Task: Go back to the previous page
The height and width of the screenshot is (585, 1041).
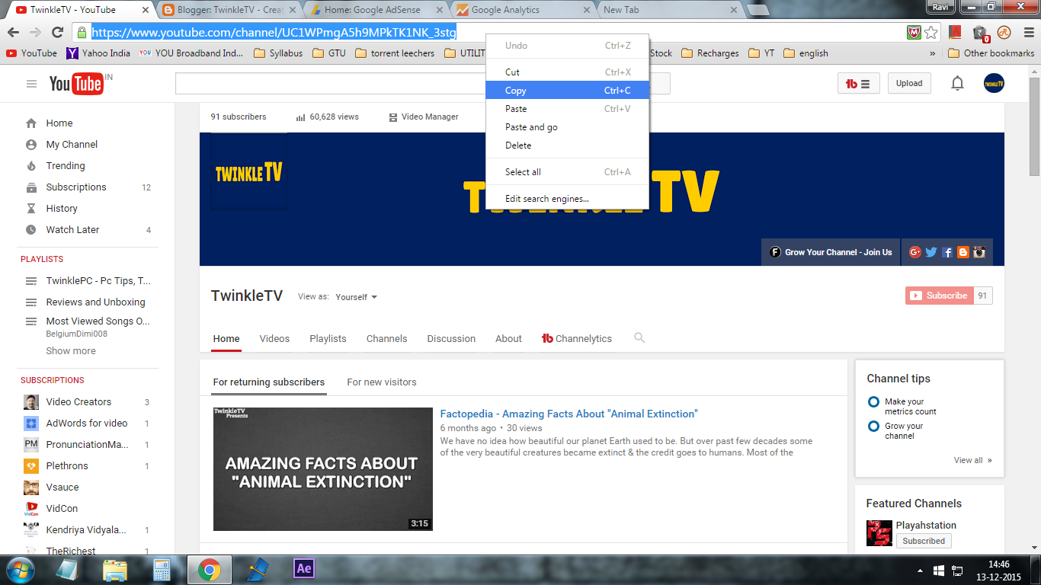Action: click(13, 32)
